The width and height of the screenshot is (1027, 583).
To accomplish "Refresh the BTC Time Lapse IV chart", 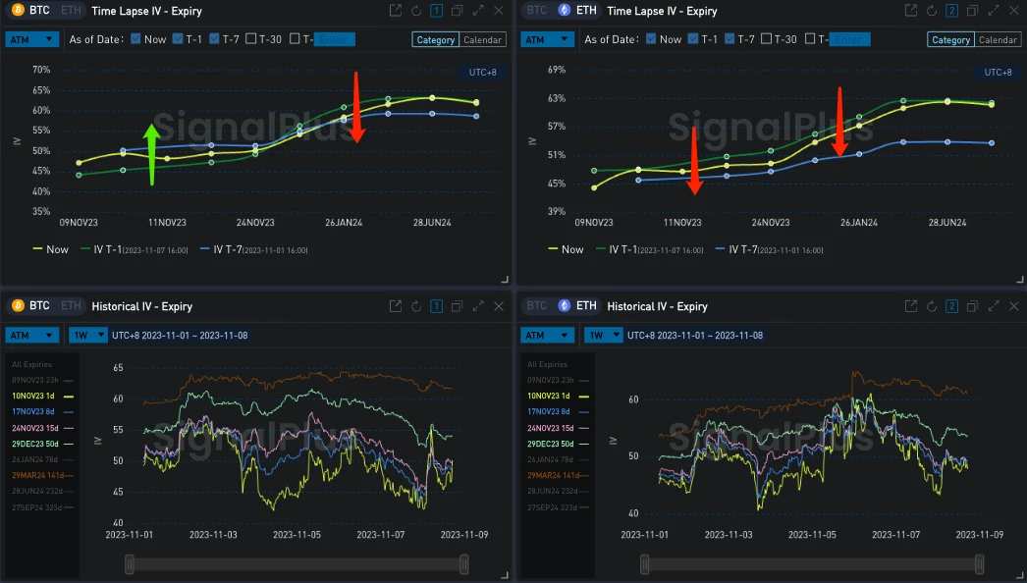I will 416,11.
